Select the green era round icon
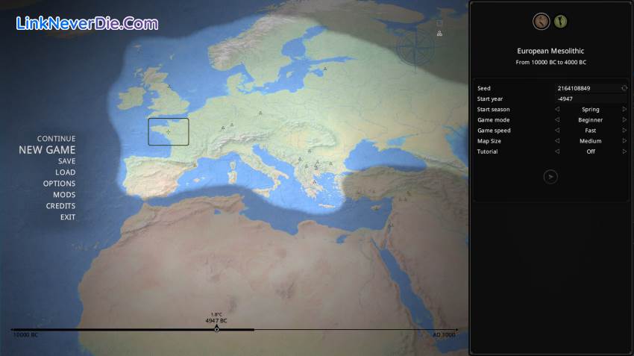The image size is (634, 356). point(560,22)
